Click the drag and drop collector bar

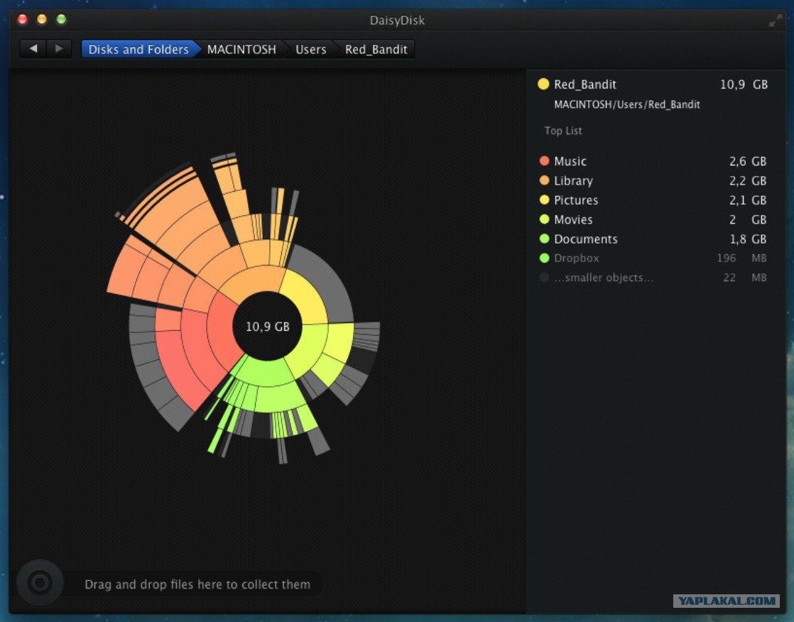[197, 584]
